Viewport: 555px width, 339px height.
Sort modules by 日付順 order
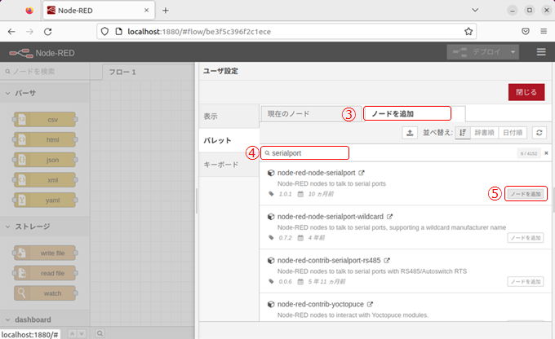(512, 133)
